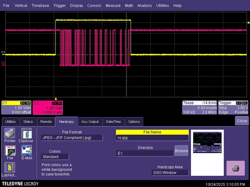
Task: Pick the E-Mail hardcopy option
Action: pos(26,152)
